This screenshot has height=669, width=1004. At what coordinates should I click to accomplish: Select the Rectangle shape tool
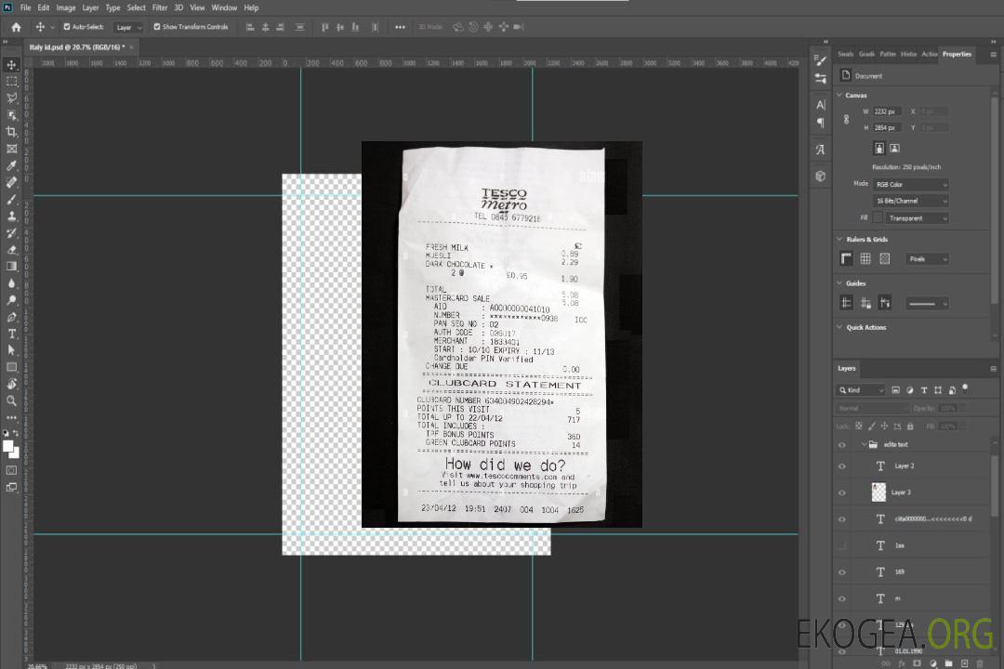coord(11,367)
